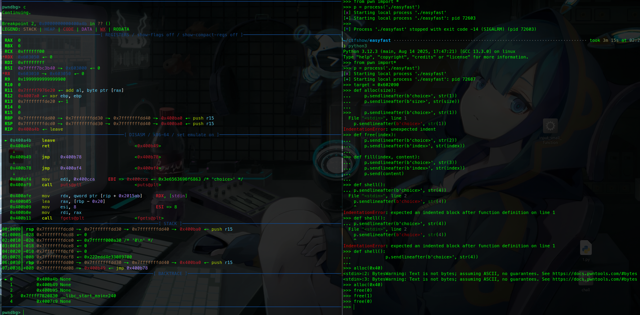
Task: Open the chall desktop file icon
Action: 586,283
